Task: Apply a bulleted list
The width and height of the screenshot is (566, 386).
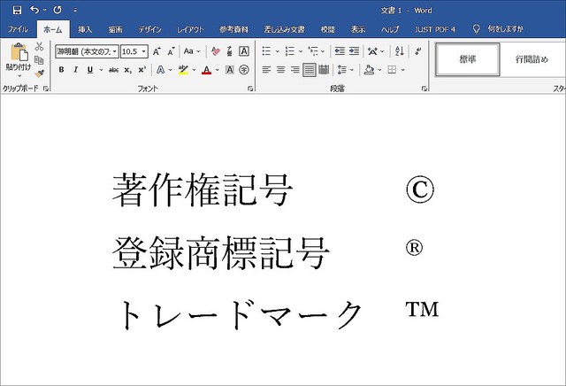Action: (267, 51)
